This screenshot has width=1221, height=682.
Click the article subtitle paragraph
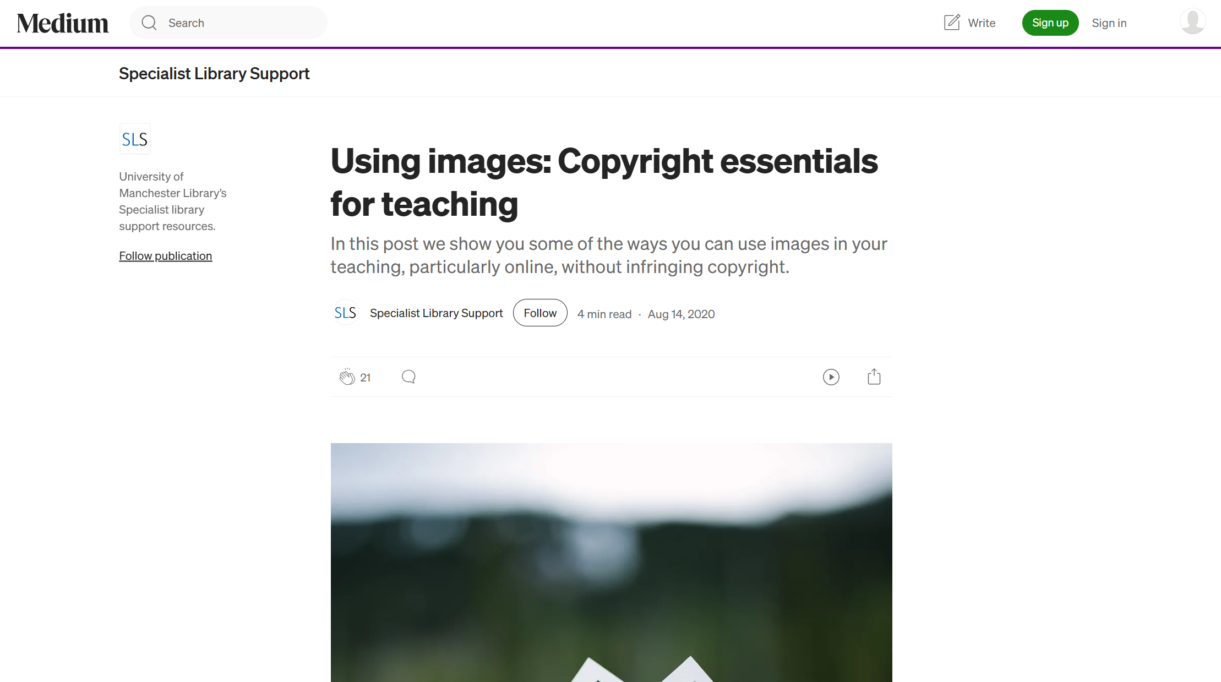609,255
